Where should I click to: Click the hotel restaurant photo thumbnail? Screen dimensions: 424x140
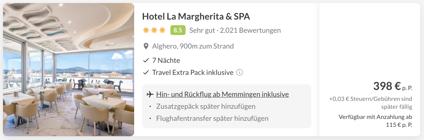(68, 70)
